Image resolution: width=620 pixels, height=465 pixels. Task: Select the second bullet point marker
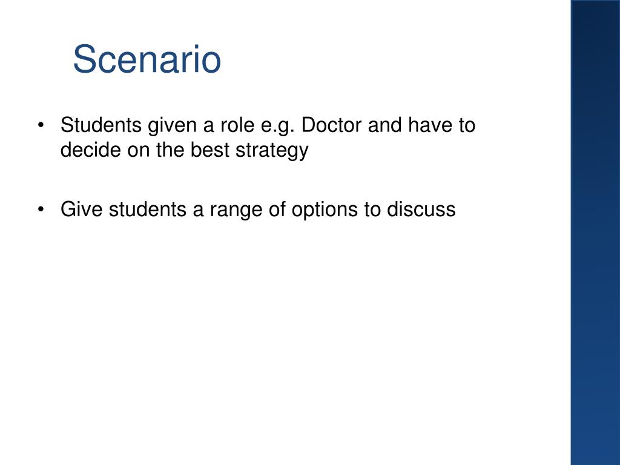41,209
